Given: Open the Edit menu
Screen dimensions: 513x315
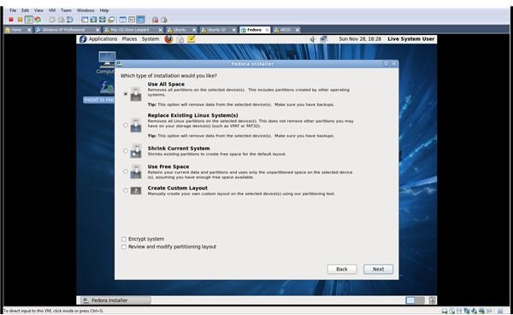Looking at the screenshot, I should pos(25,10).
